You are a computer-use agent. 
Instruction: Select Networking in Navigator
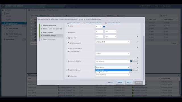click(10, 39)
